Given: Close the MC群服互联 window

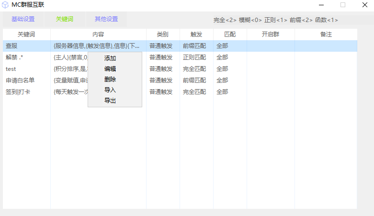Looking at the screenshot, I should click(365, 5).
